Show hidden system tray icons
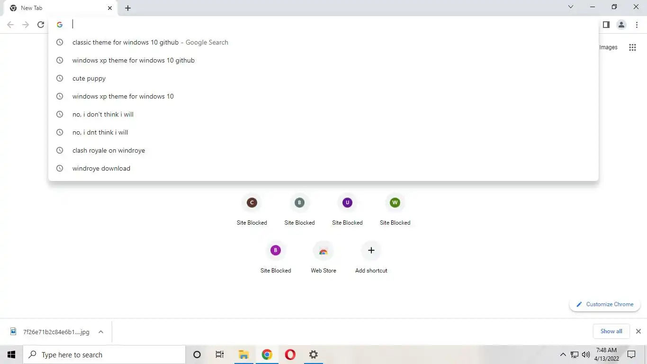The image size is (647, 364). click(x=563, y=355)
